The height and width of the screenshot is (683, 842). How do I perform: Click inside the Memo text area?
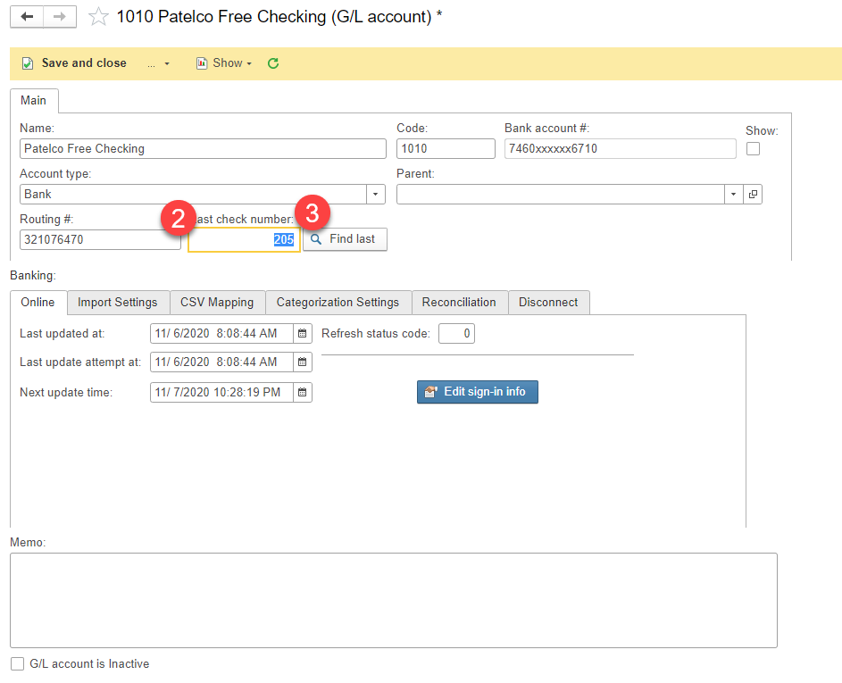point(394,600)
